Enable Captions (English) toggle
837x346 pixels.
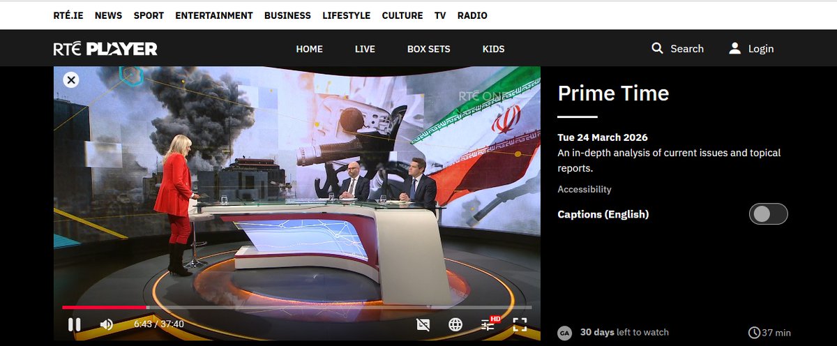click(768, 214)
